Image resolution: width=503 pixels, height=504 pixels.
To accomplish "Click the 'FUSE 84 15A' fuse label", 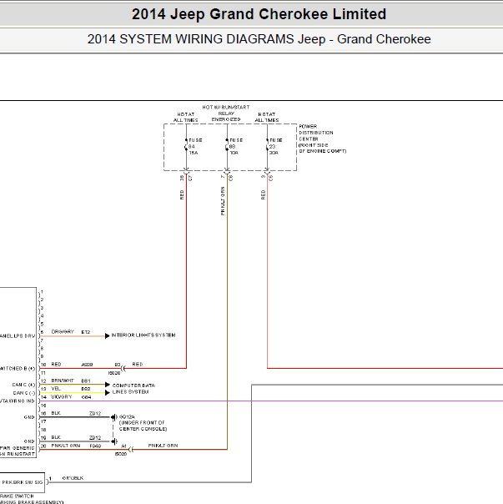I will pos(195,147).
